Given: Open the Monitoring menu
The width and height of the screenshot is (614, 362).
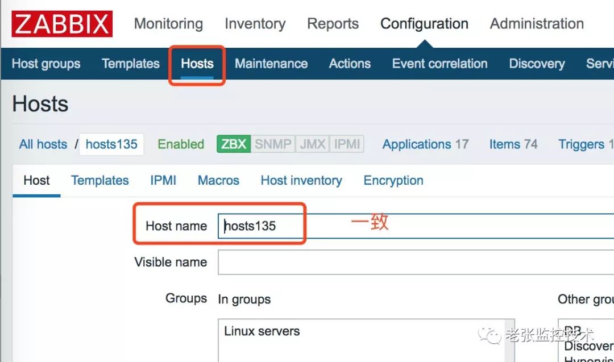Looking at the screenshot, I should click(168, 24).
